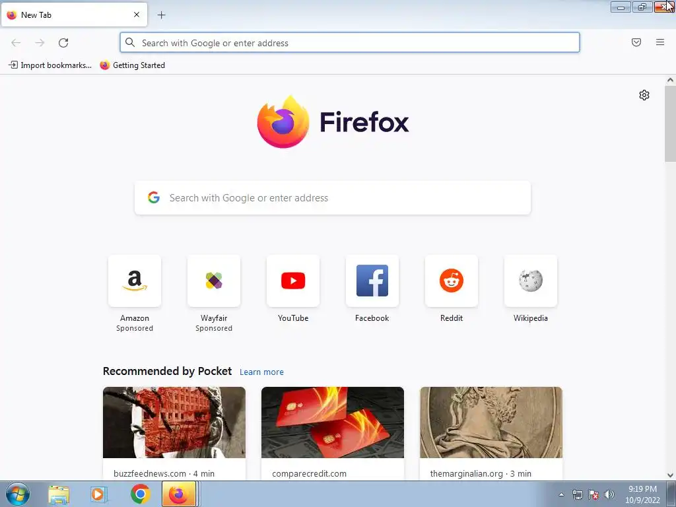Open a new tab with plus button
Screen dimensions: 676x507
(161, 15)
